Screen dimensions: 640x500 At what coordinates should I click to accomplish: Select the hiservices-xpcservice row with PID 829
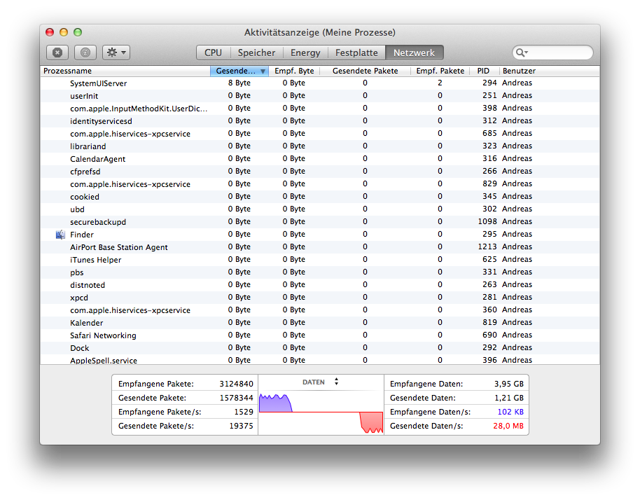pyautogui.click(x=320, y=184)
